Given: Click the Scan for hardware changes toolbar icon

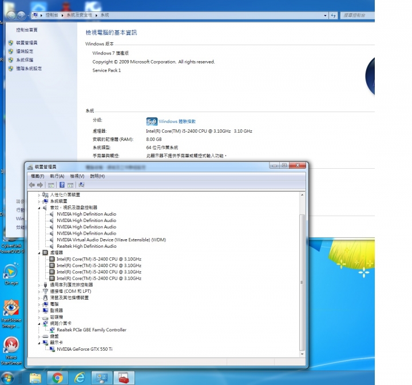Looking at the screenshot, I should pyautogui.click(x=81, y=185).
